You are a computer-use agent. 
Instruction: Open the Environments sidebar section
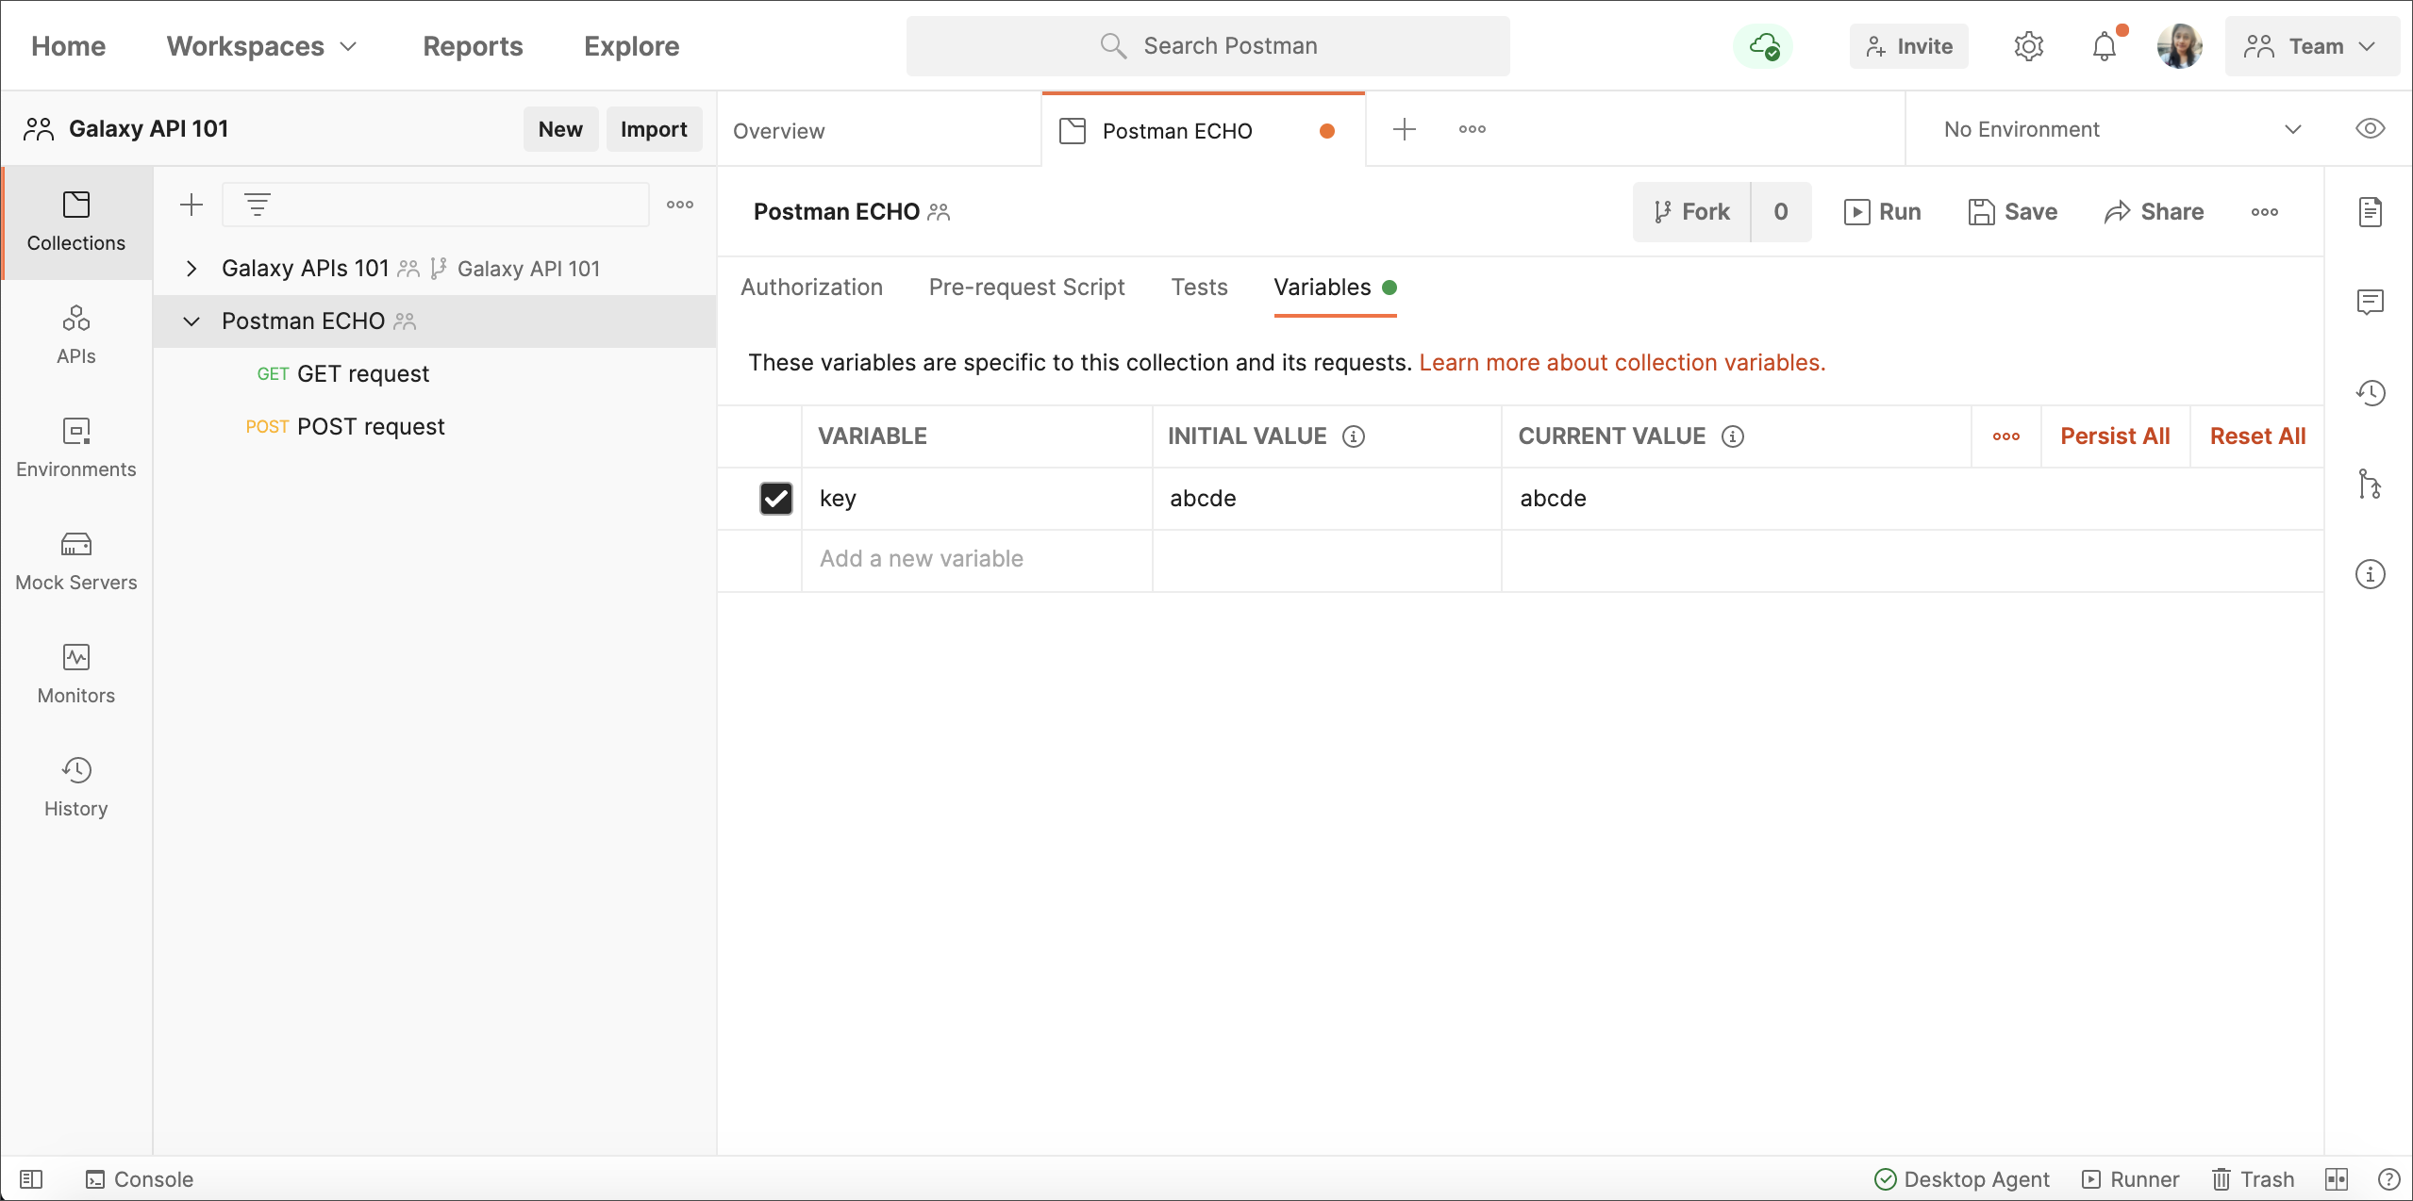75,448
